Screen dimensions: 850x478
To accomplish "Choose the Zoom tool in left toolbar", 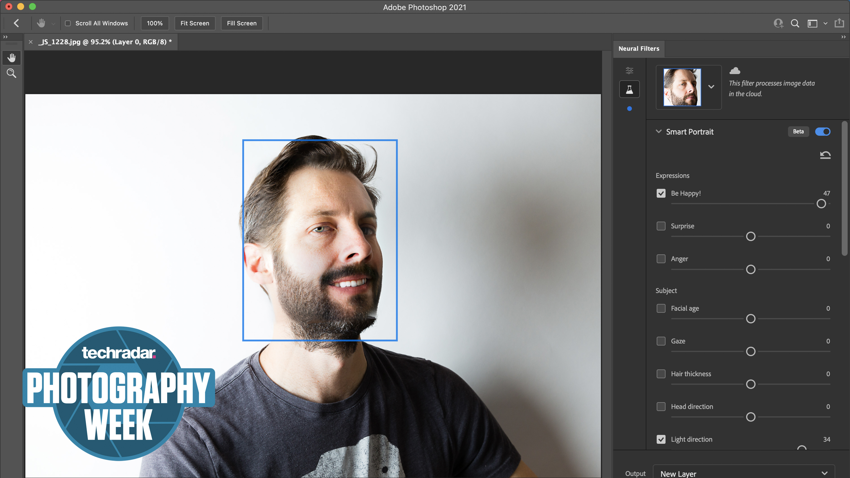I will pyautogui.click(x=12, y=73).
